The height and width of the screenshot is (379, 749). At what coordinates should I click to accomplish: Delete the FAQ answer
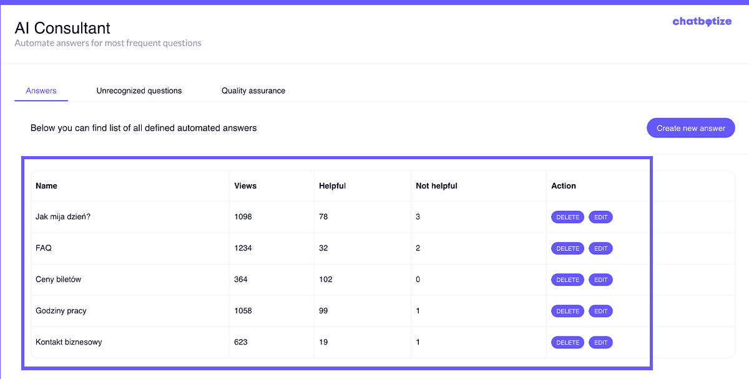(567, 249)
